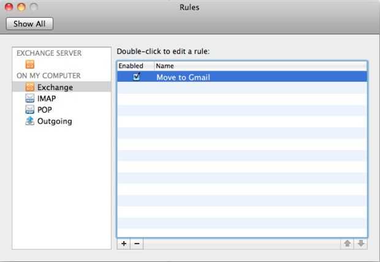Viewport: 380px width, 262px height.
Task: Move rule down with down arrow
Action: click(x=361, y=244)
